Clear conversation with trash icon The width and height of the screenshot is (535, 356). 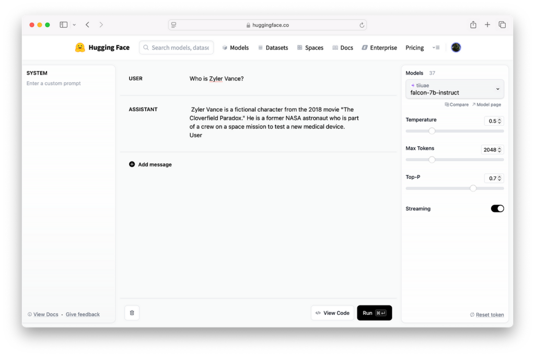pos(132,313)
